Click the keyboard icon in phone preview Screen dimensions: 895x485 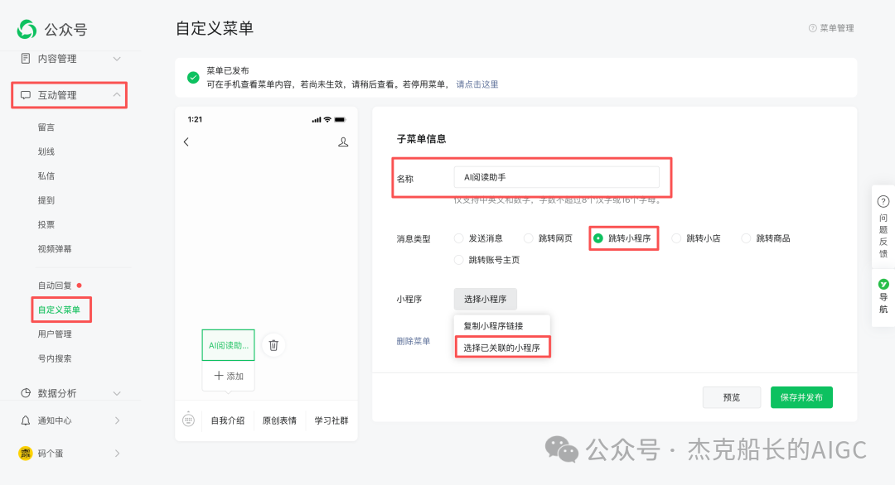[188, 420]
